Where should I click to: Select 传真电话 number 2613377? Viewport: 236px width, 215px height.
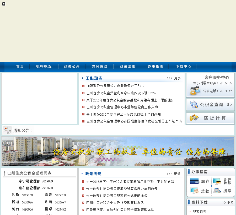226,91
